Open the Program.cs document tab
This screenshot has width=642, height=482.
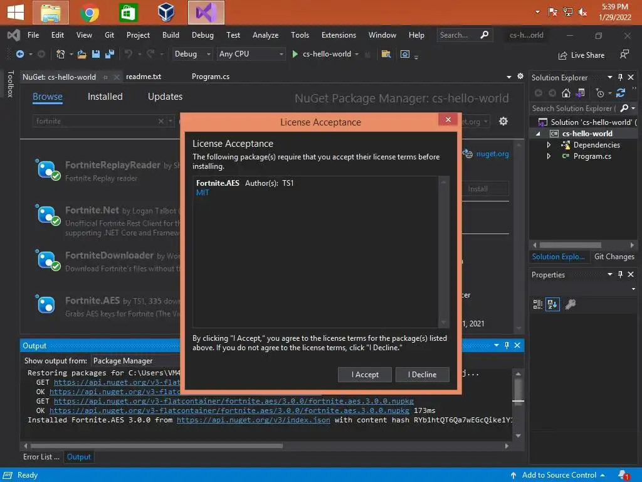tap(211, 77)
